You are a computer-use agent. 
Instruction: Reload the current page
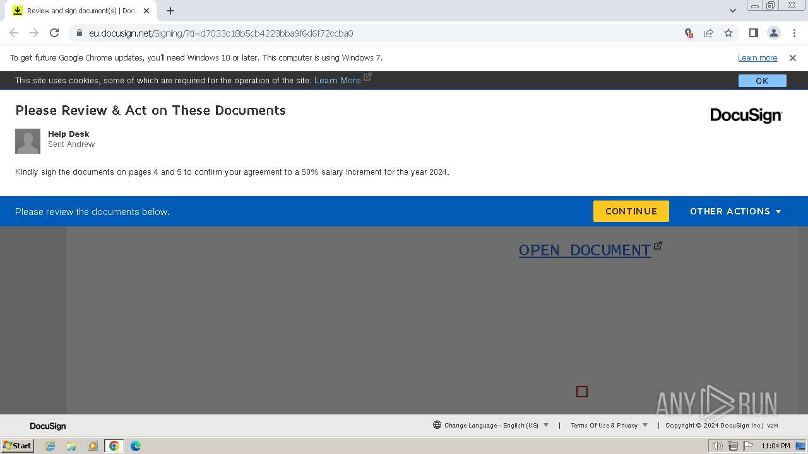click(54, 33)
